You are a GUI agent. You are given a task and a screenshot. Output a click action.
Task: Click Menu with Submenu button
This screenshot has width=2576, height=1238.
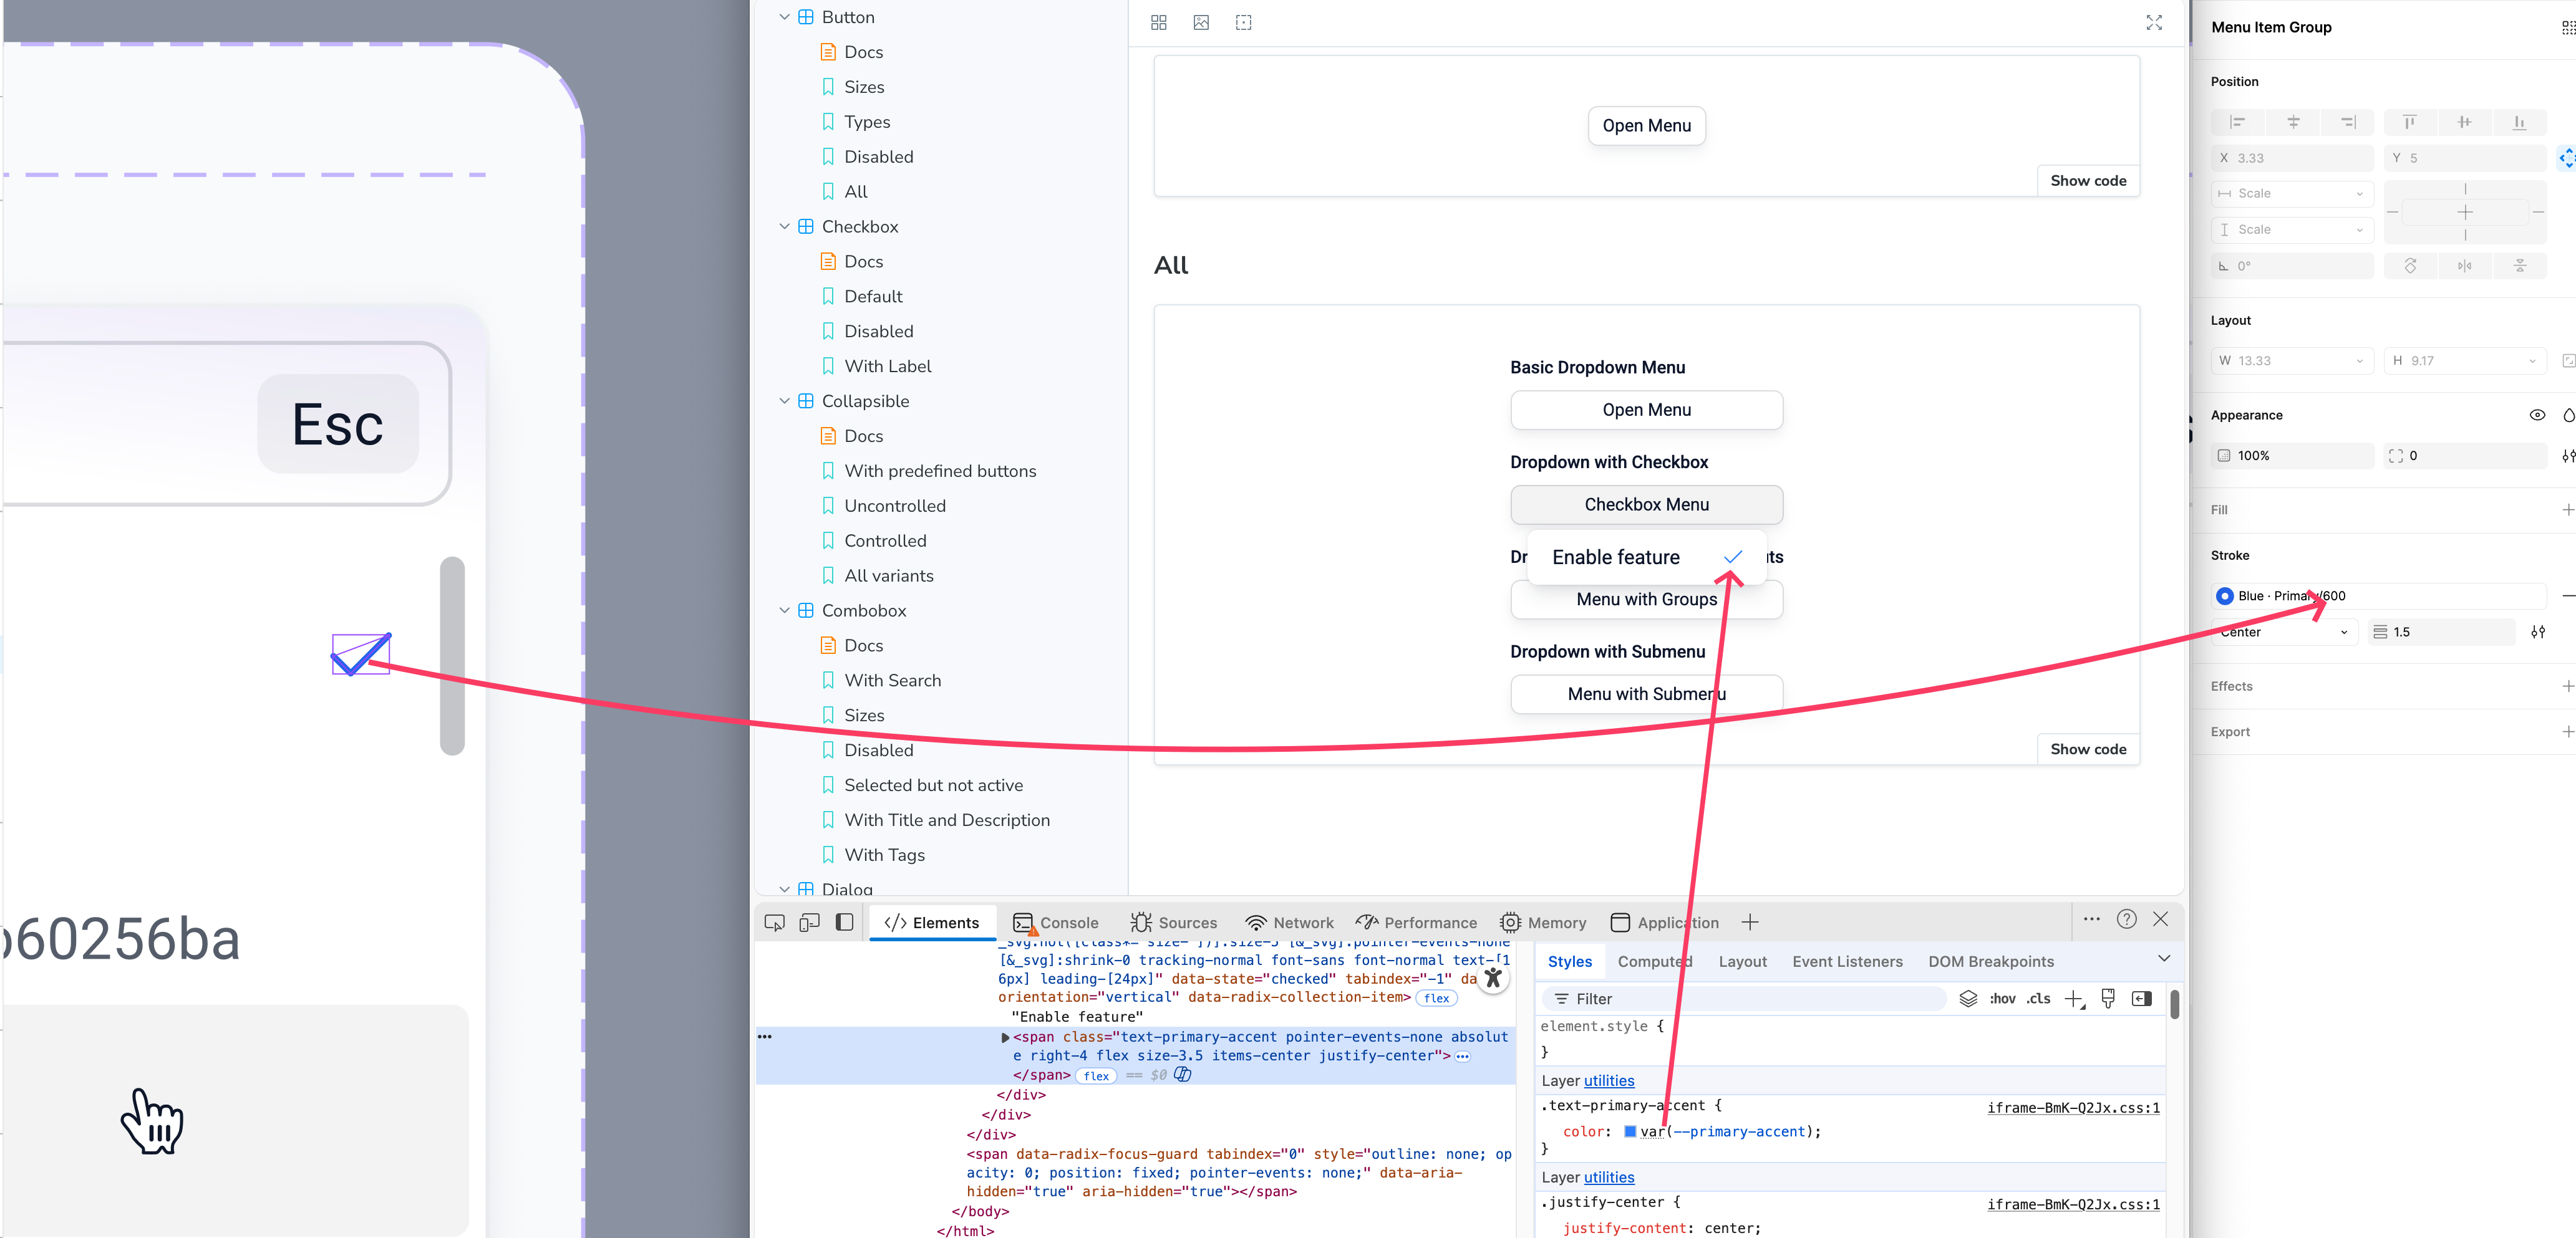coord(1646,693)
